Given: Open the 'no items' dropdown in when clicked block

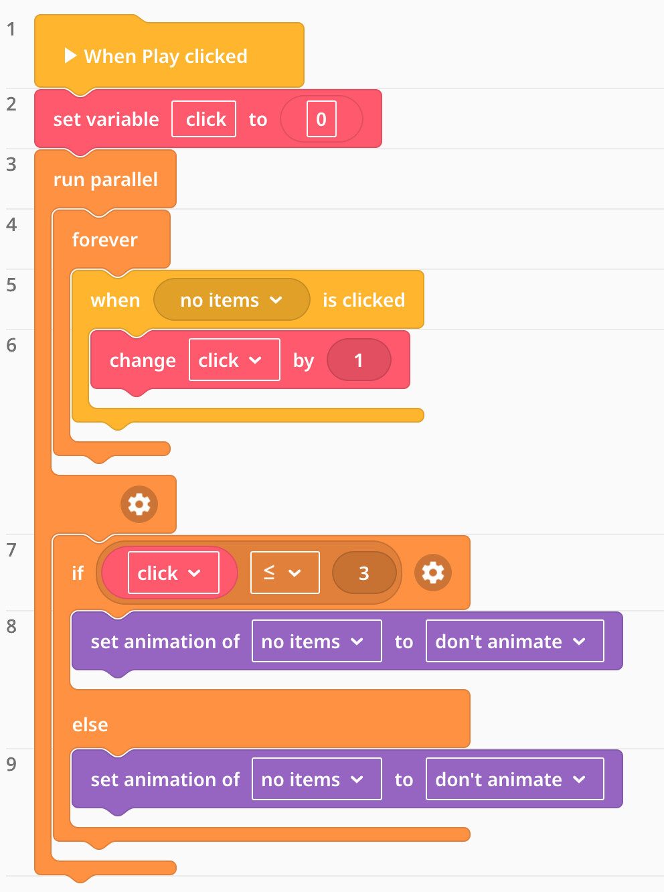Looking at the screenshot, I should pos(232,300).
